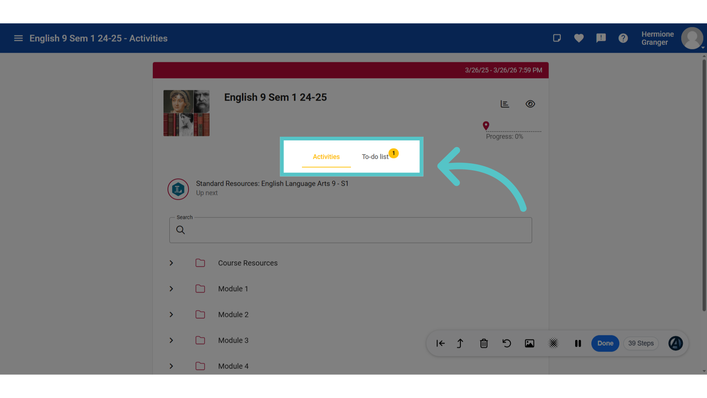Click the progress location pin marker
This screenshot has width=707, height=398.
486,126
